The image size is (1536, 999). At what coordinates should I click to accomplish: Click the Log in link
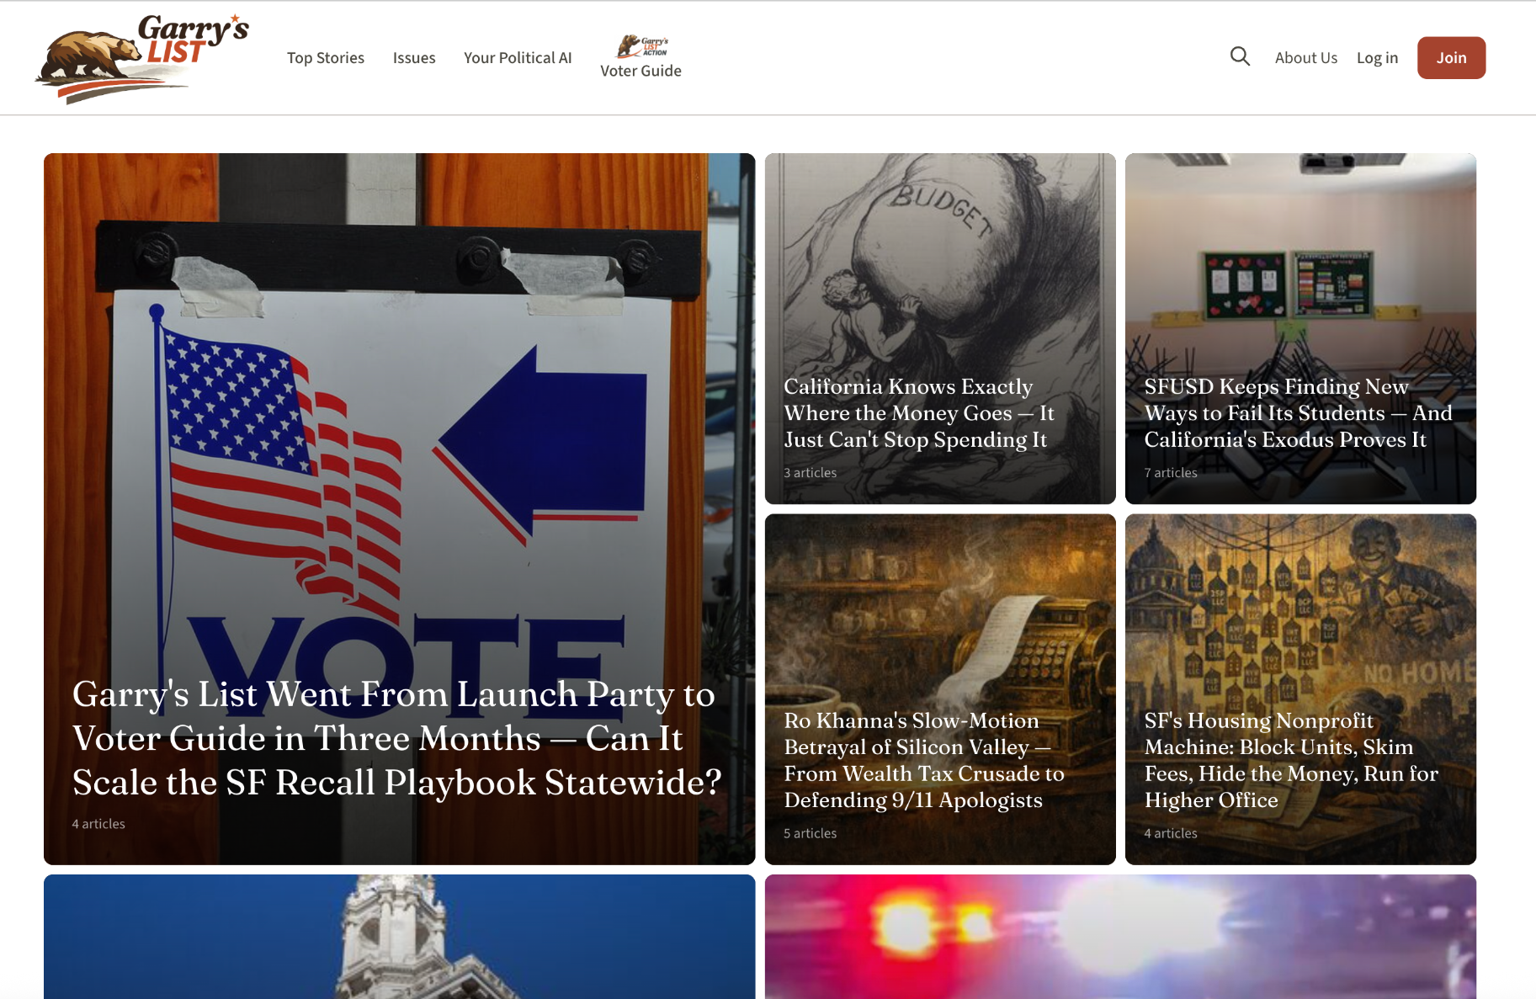click(1377, 57)
